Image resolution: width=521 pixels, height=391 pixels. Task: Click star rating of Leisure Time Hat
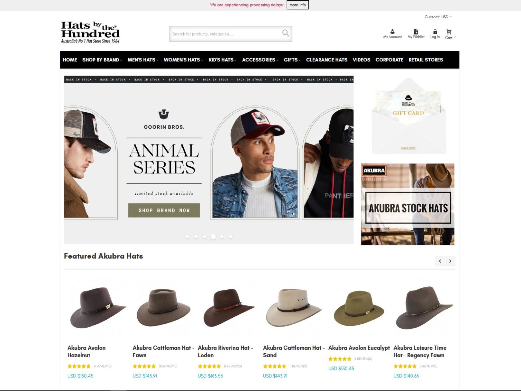click(405, 366)
